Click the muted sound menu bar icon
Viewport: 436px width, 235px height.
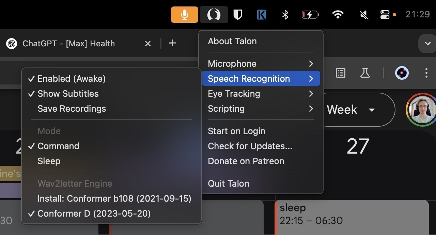[x=364, y=15]
